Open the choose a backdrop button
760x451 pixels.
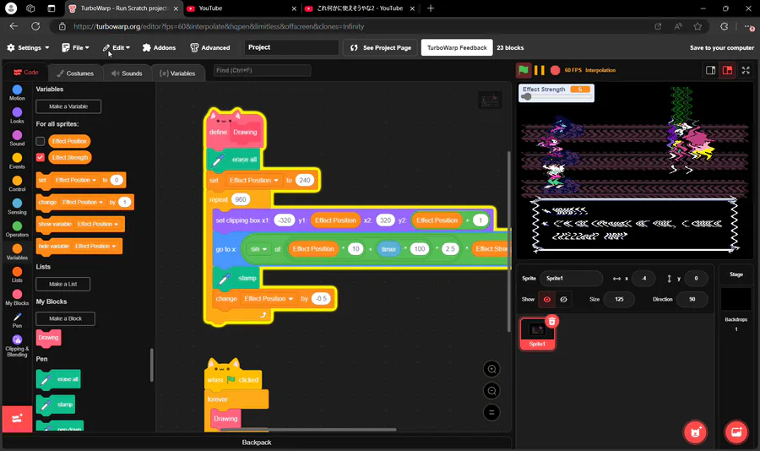[736, 432]
